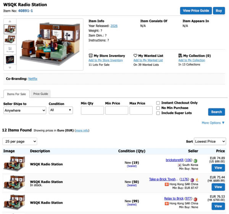This screenshot has width=229, height=214.
Task: Open the Sort Lowest Price dropdown
Action: point(210,142)
